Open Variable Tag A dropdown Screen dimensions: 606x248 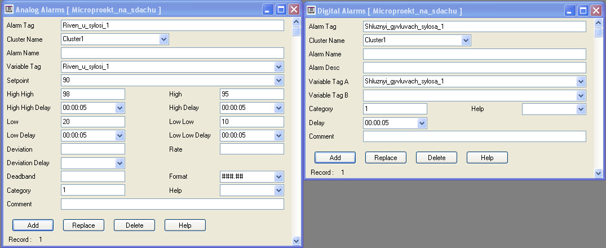pyautogui.click(x=581, y=82)
